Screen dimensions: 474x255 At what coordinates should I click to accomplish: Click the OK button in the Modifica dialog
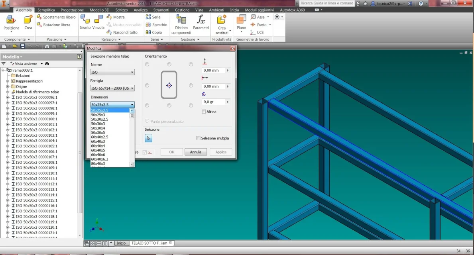click(172, 152)
